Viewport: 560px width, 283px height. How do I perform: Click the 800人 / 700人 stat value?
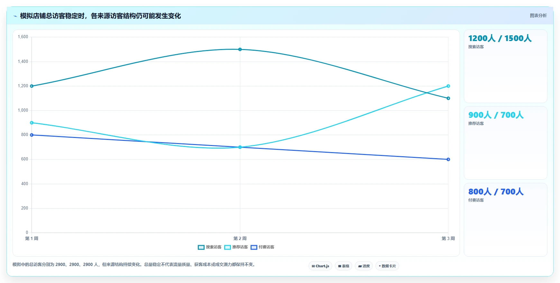(496, 192)
